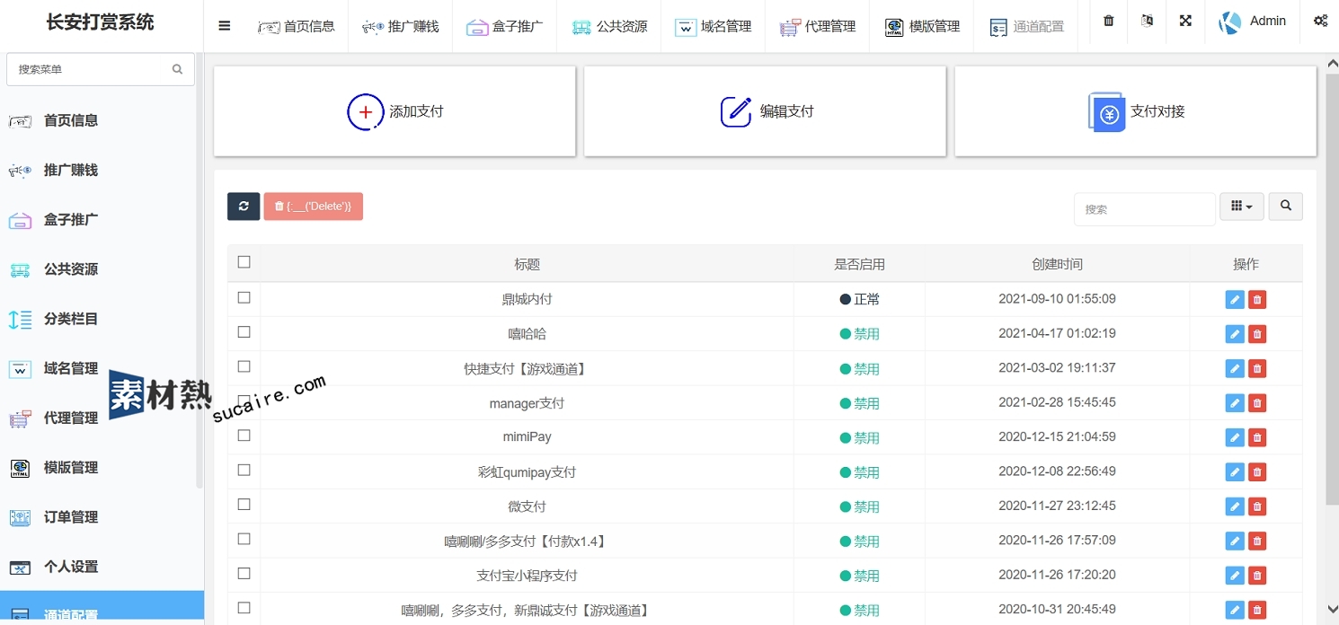Viewport: 1339px width, 625px height.
Task: Tick the 嘻唰唰/多多支付【付款x1.4】 checkbox
Action: [244, 539]
